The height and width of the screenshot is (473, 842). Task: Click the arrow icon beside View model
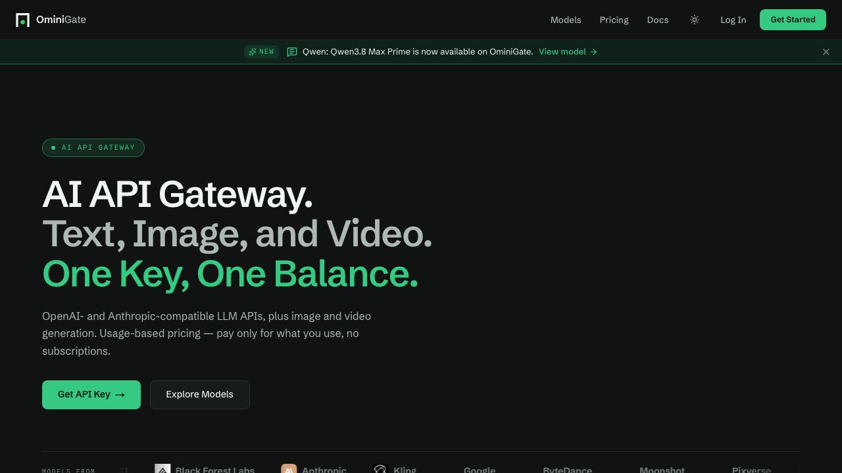tap(593, 52)
